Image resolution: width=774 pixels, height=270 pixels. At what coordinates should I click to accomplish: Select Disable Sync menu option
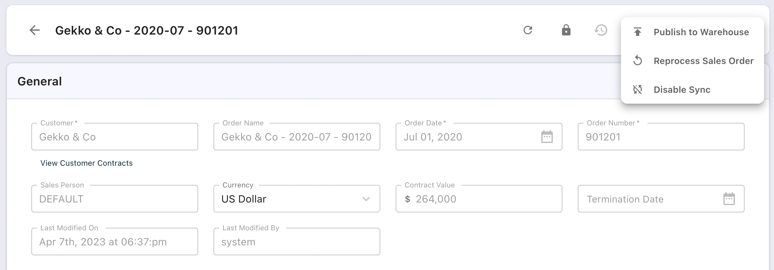[x=682, y=90]
